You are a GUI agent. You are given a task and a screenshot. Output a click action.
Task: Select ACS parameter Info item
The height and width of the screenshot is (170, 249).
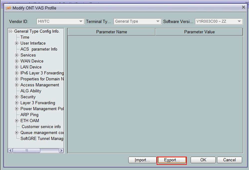tap(39, 49)
